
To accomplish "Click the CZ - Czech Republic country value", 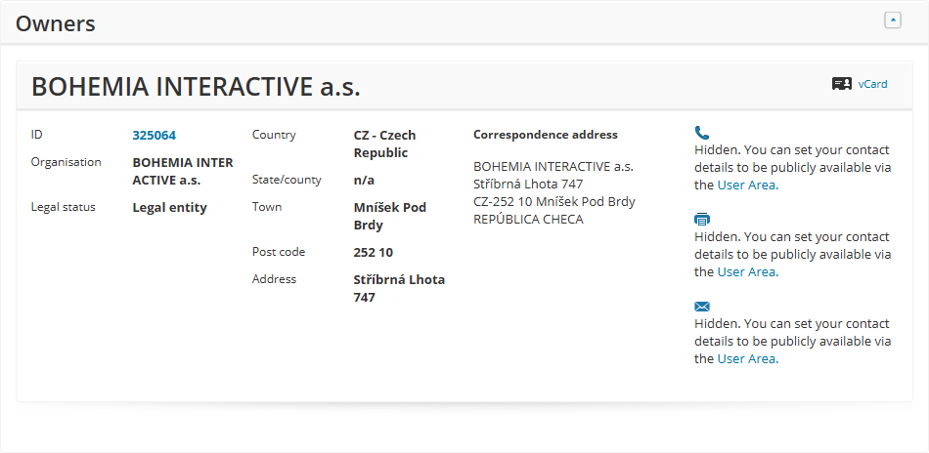I will pos(384,144).
